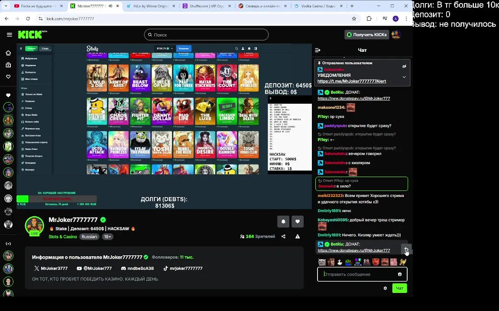Open chat settings gear
The width and height of the screenshot is (499, 311).
[x=385, y=288]
